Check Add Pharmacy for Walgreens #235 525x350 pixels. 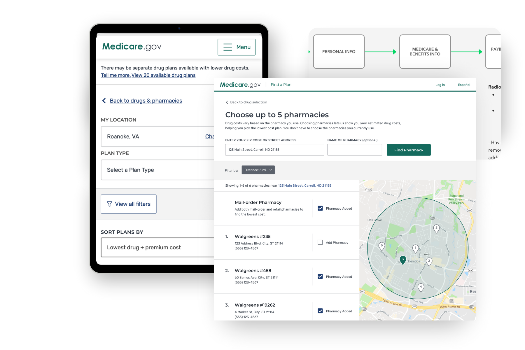[x=320, y=242]
